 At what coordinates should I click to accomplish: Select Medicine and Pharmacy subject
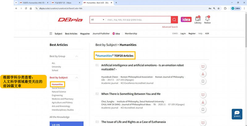[63, 99]
